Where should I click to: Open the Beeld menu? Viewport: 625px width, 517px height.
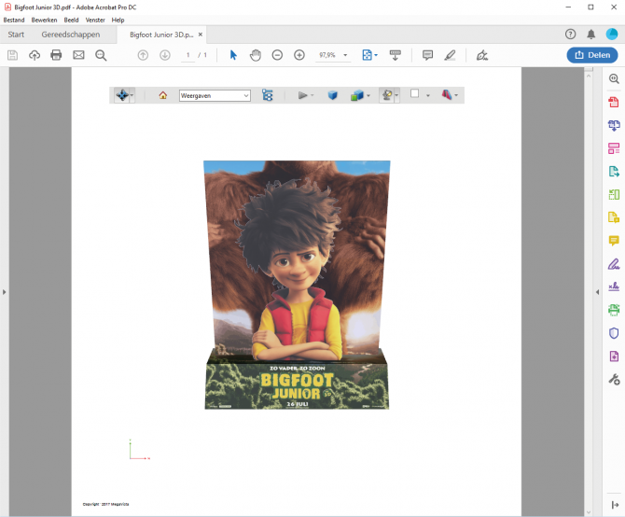[x=71, y=20]
